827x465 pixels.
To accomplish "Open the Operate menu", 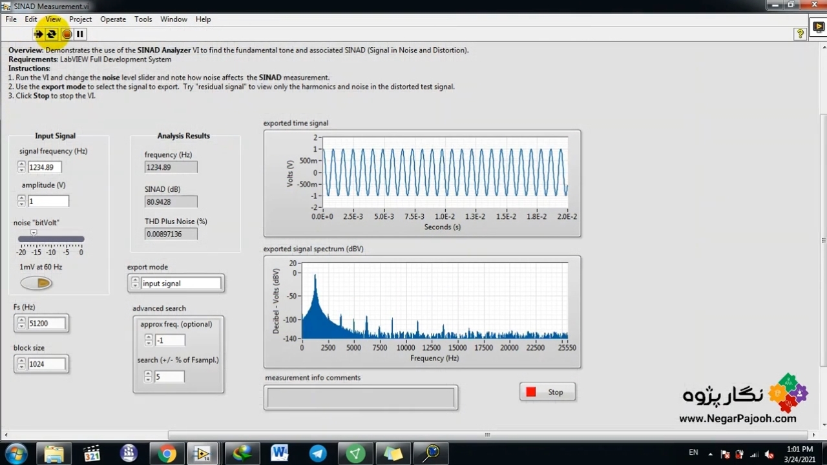I will (x=113, y=19).
